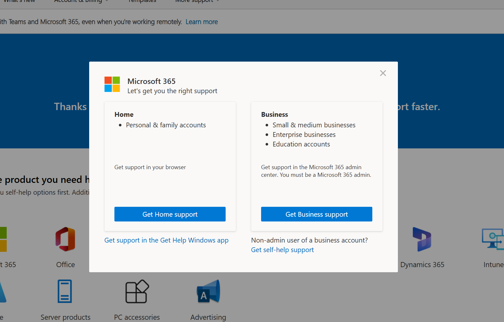Click the "Business" card heading
The width and height of the screenshot is (504, 322).
click(275, 115)
